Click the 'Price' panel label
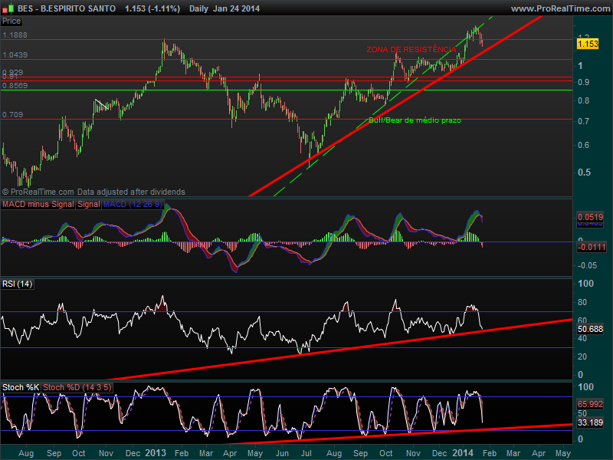This screenshot has height=460, width=613. 11,21
